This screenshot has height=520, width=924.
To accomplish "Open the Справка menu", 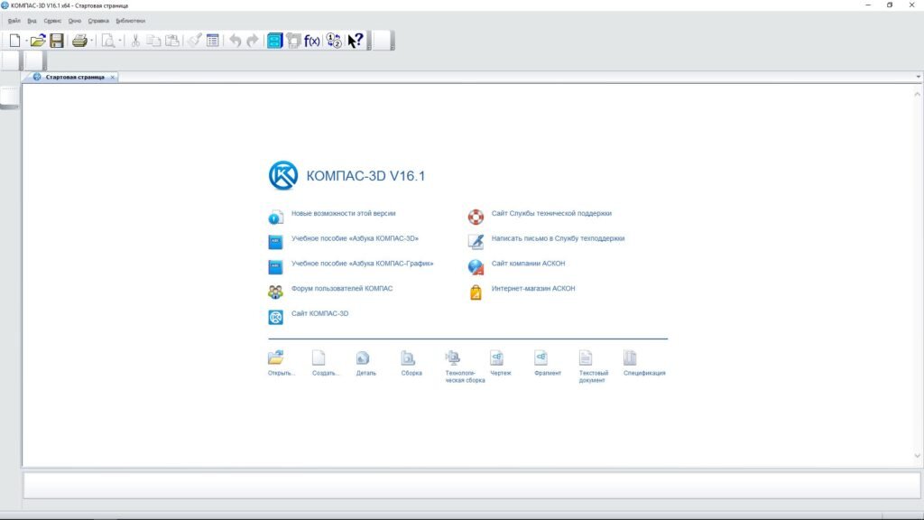I will (x=98, y=21).
